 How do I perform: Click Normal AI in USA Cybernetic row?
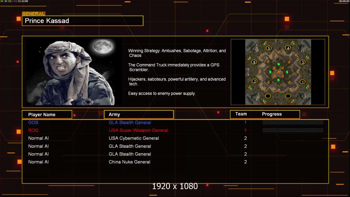tap(38, 138)
